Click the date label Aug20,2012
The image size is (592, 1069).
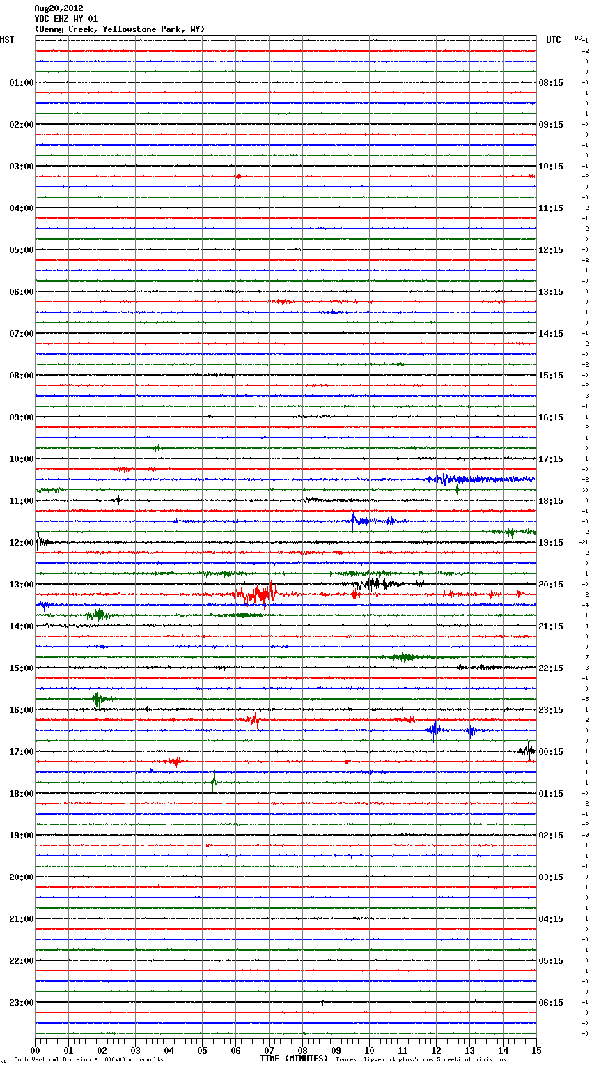[59, 8]
